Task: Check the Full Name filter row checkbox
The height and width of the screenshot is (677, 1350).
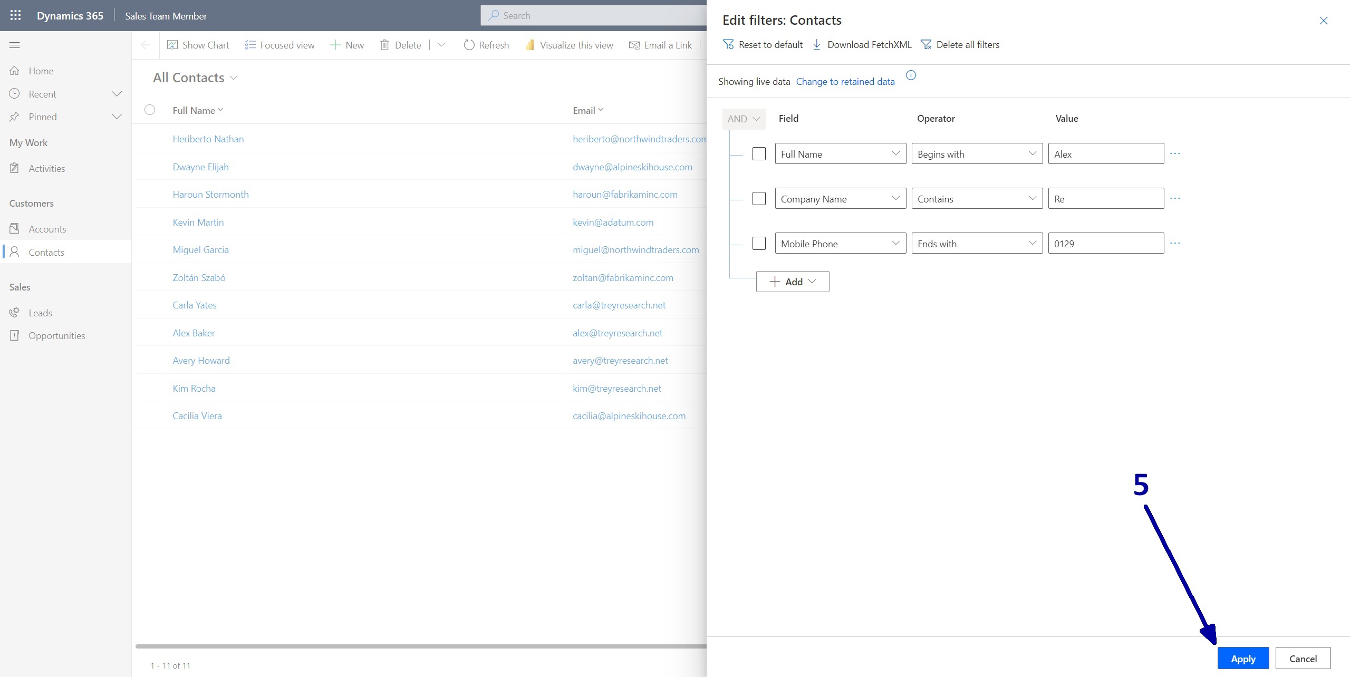Action: 759,153
